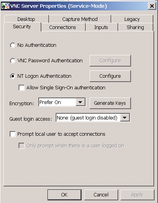Open the Inputs tab

[x=101, y=27]
